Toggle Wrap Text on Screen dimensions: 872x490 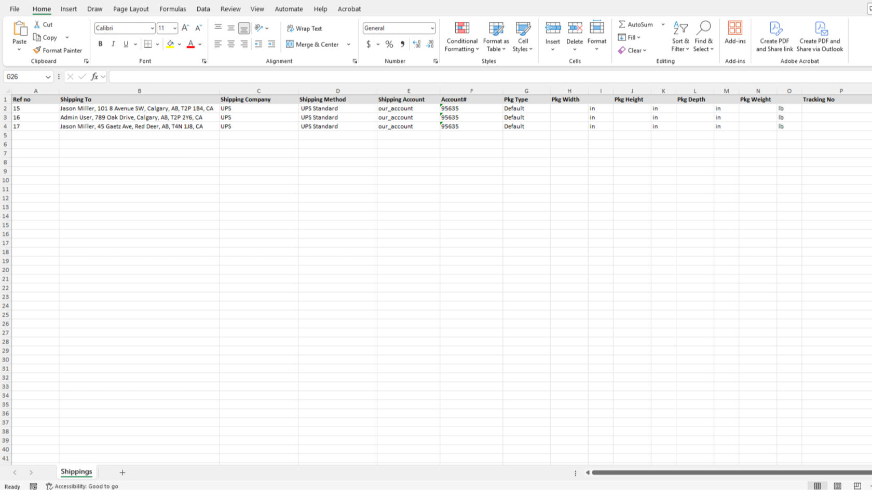305,29
